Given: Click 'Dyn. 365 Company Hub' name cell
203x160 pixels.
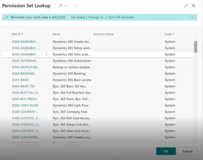Looking at the screenshot, I should [x=70, y=112].
